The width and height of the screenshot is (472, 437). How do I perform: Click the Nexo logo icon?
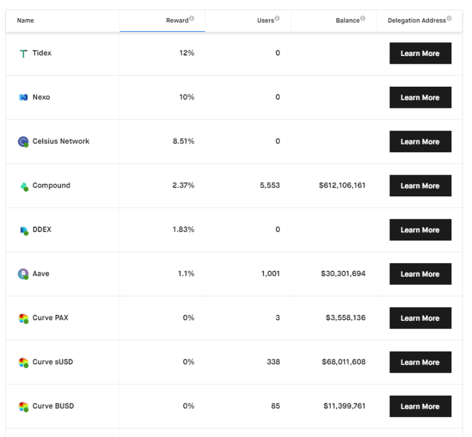(x=23, y=97)
